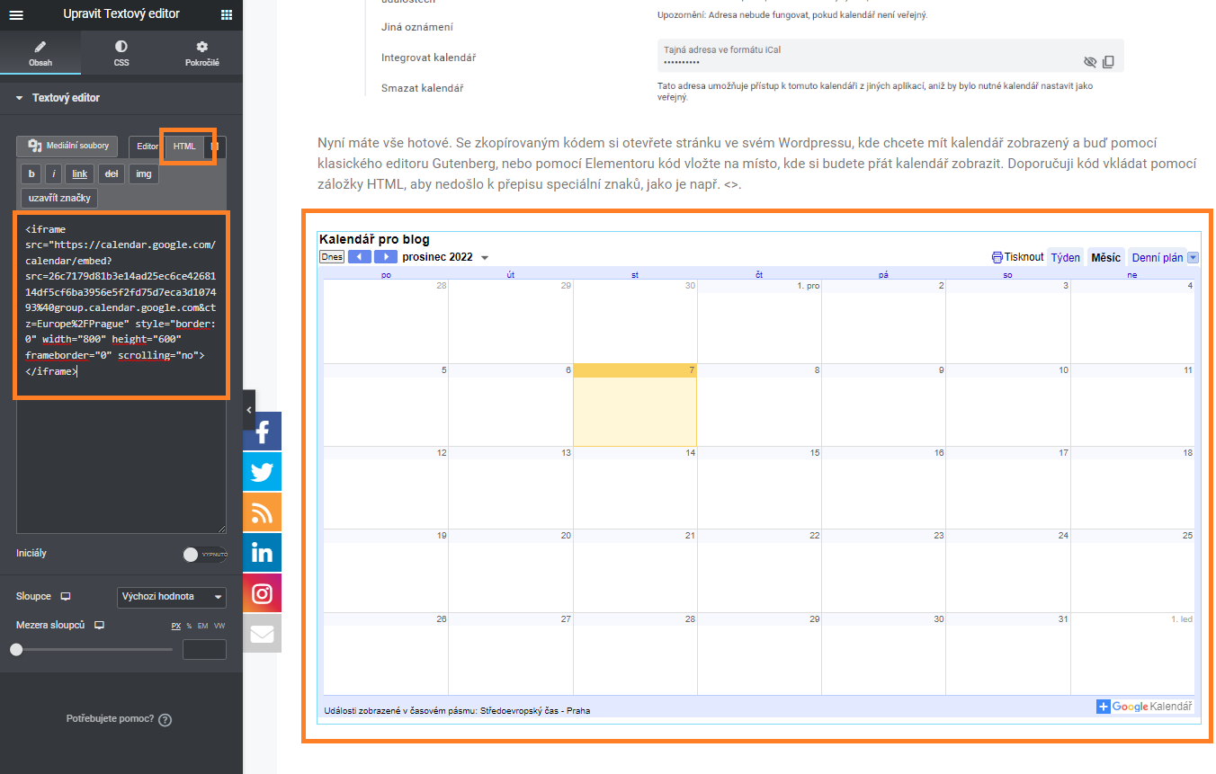1216x774 pixels.
Task: Open the Pokročilé tab
Action: (x=202, y=53)
